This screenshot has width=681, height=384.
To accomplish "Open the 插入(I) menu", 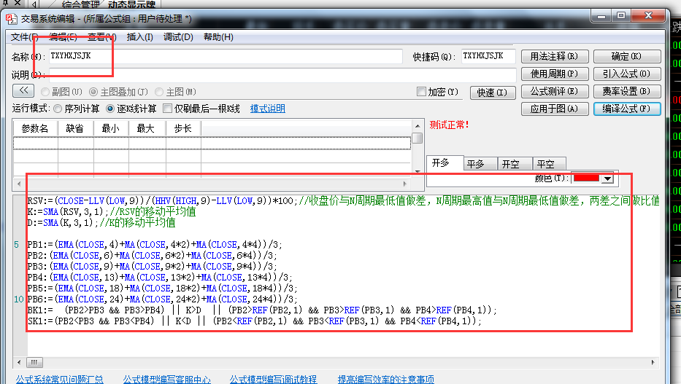I will [140, 37].
